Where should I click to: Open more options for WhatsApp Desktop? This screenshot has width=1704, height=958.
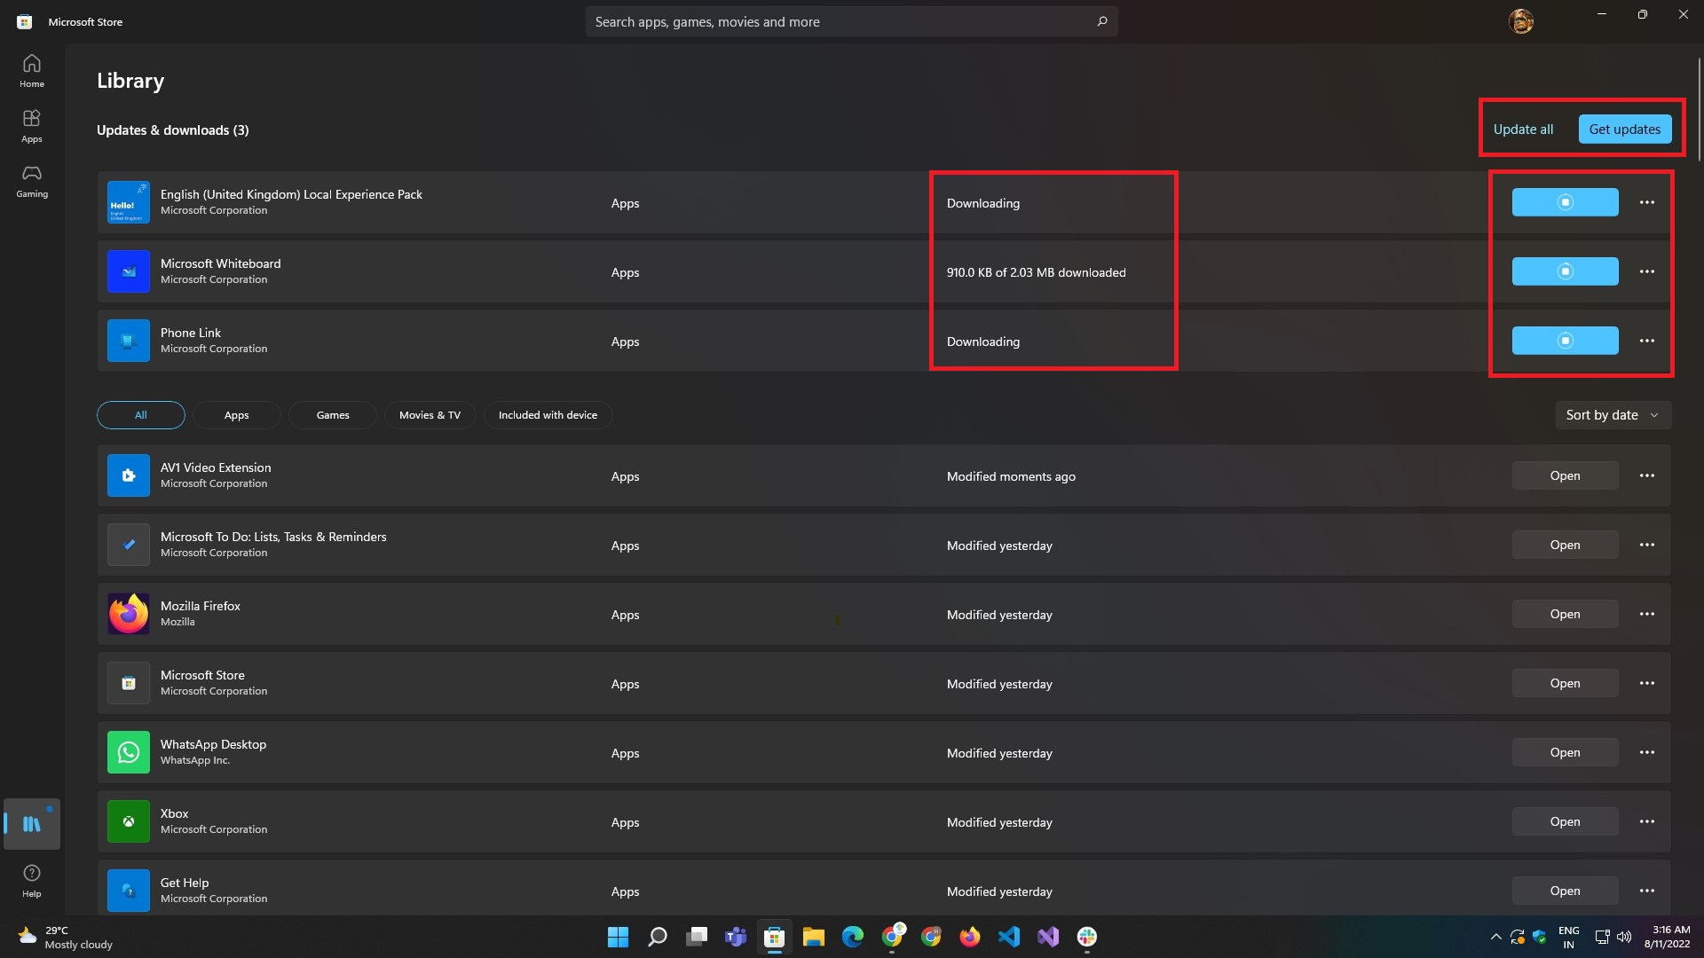[x=1647, y=752]
